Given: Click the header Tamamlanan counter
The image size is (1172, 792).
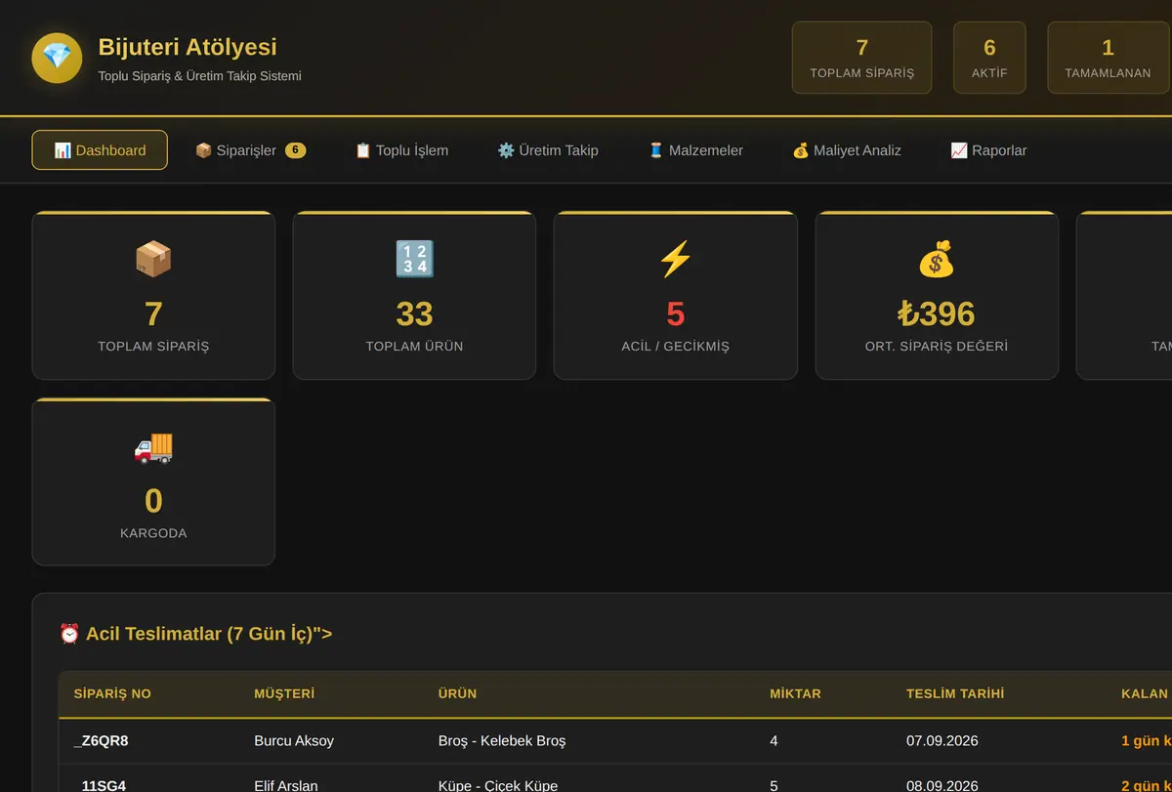Looking at the screenshot, I should [x=1108, y=58].
